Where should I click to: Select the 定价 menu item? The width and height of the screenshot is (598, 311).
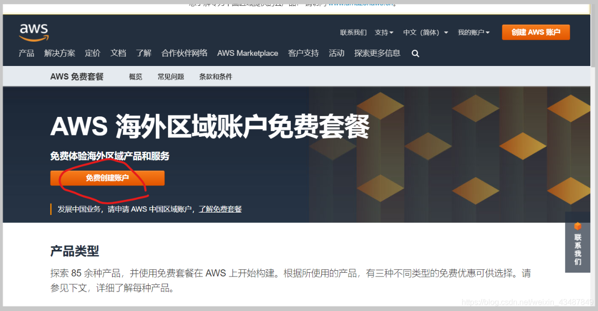click(93, 53)
